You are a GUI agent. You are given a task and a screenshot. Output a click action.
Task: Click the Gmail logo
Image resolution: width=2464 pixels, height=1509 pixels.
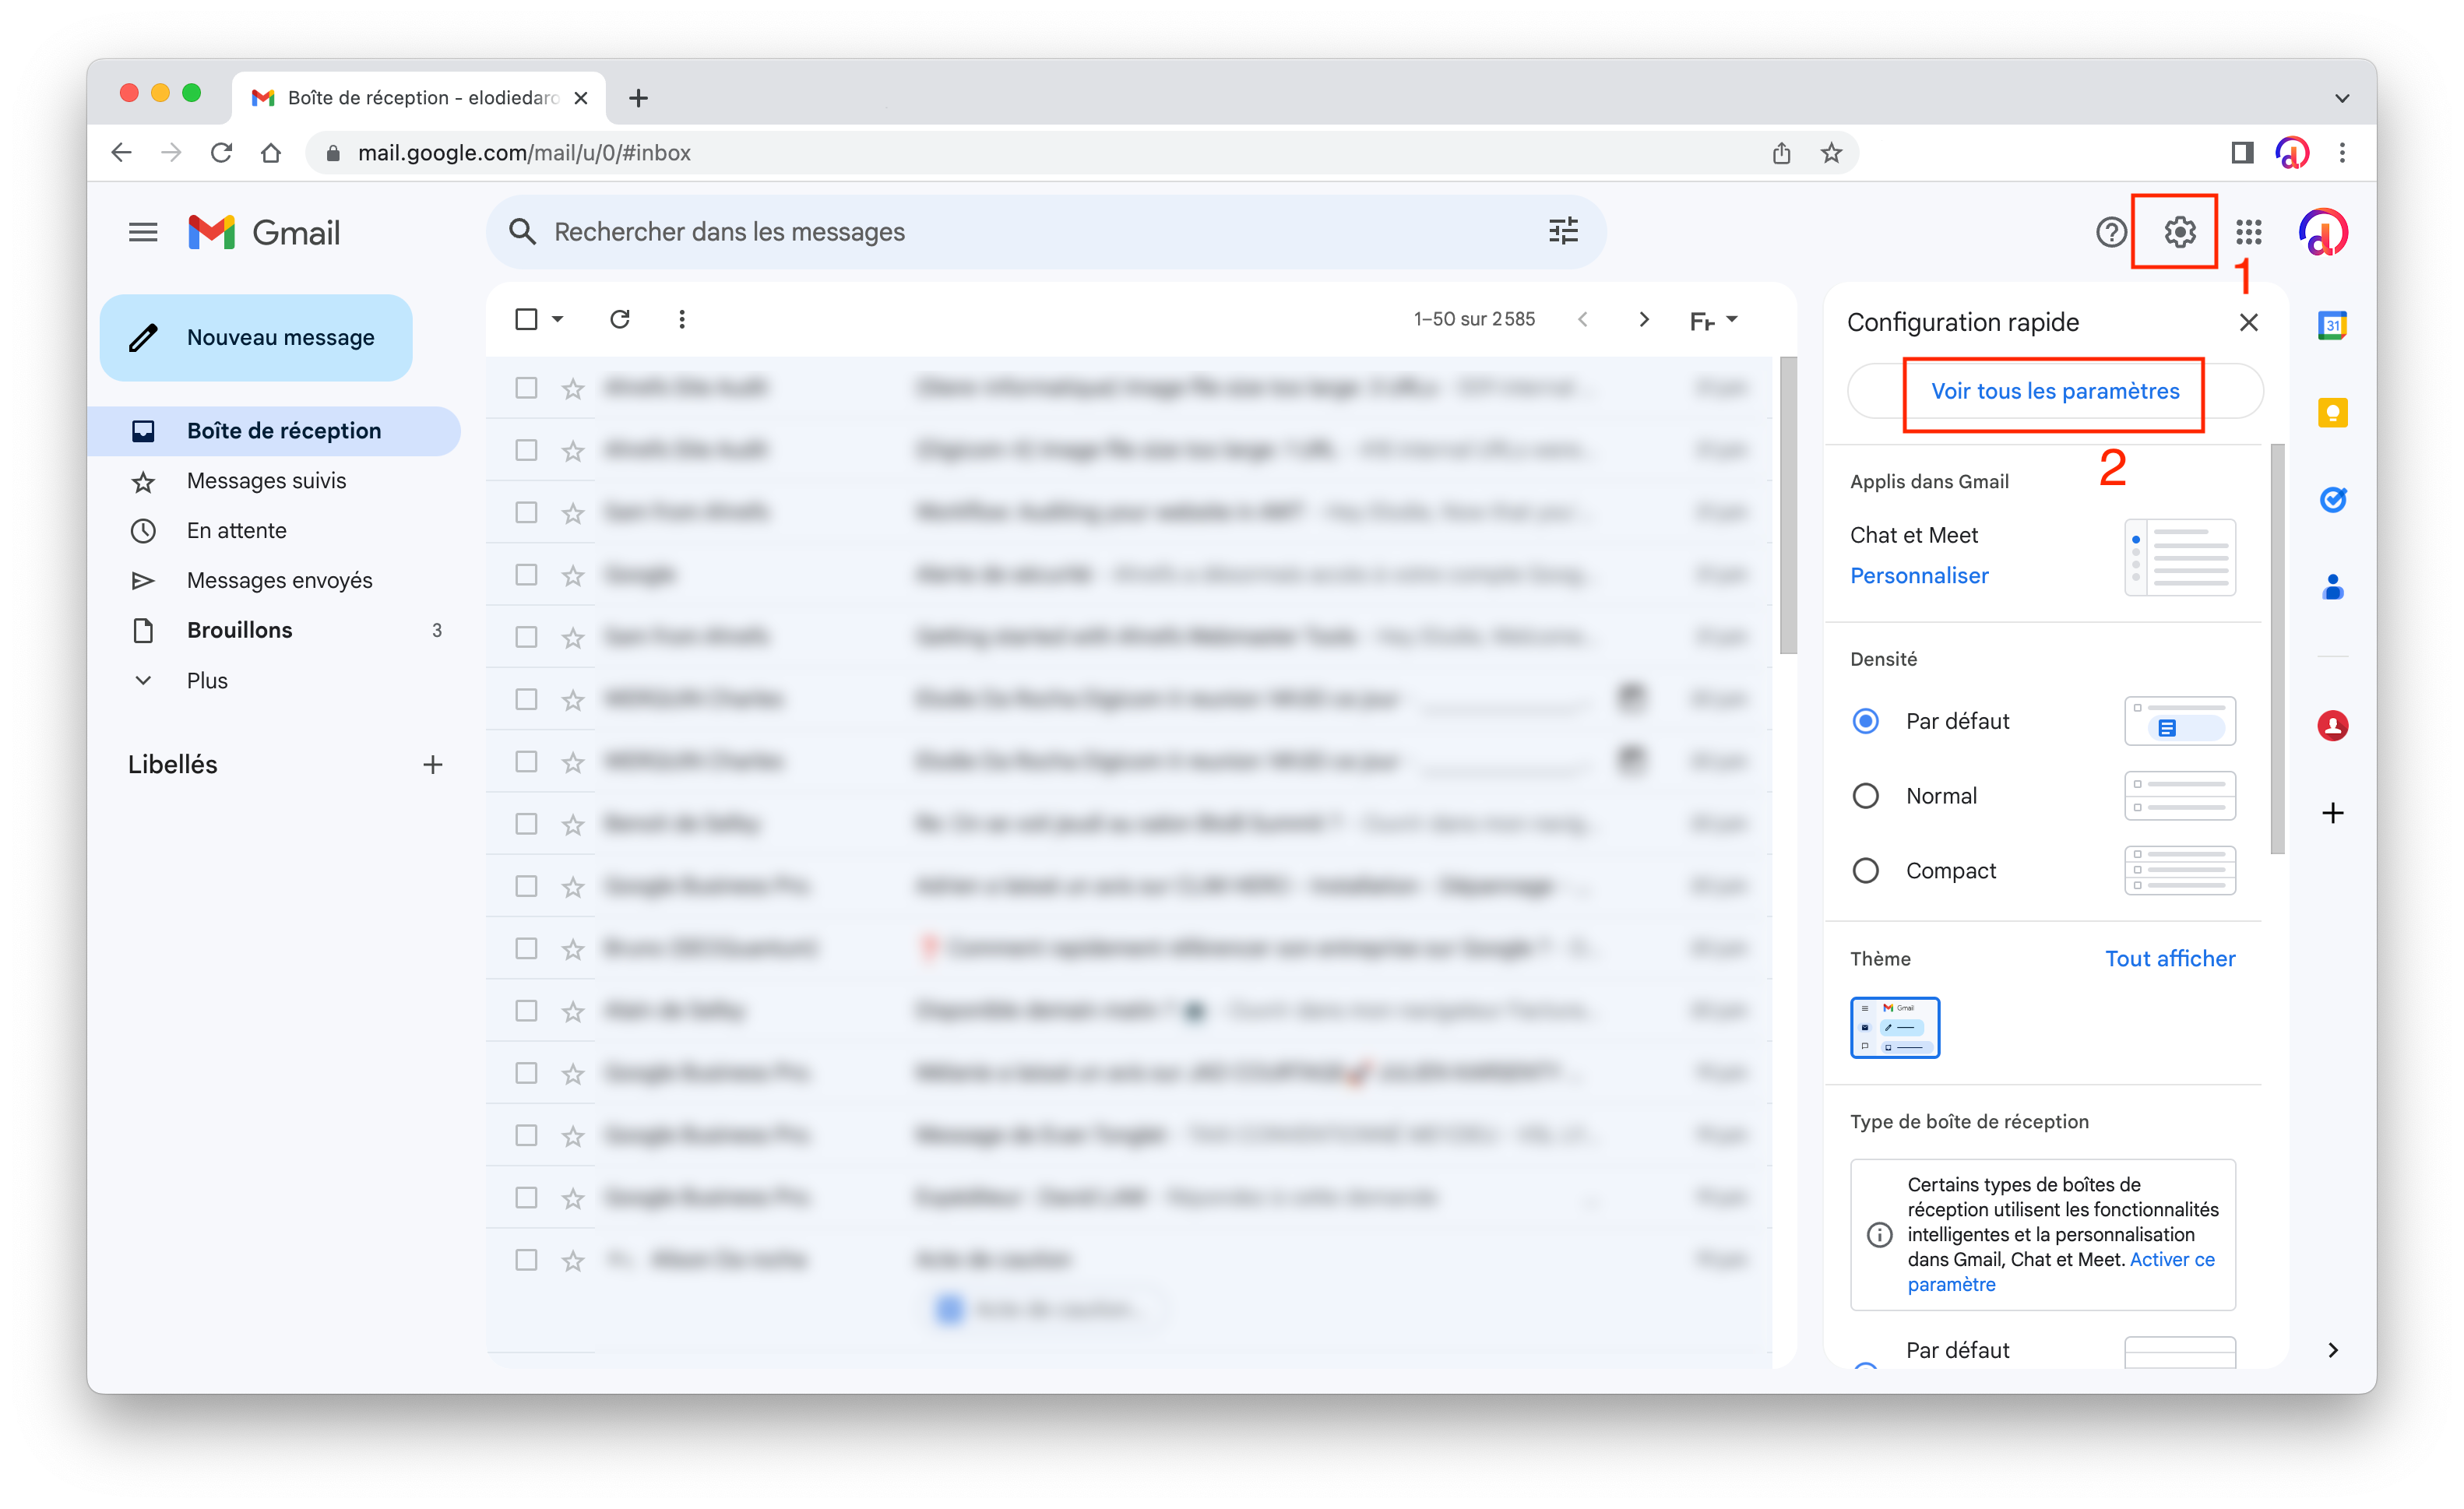click(264, 232)
